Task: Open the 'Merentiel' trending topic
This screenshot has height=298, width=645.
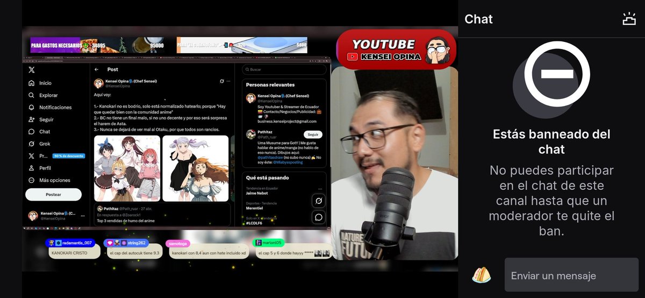Action: (256, 208)
